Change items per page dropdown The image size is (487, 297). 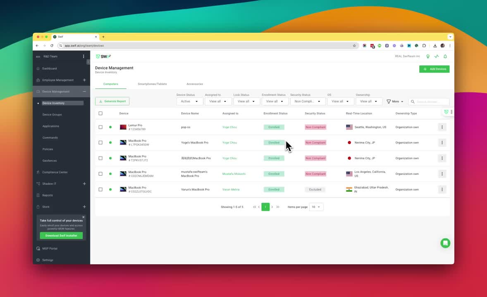316,207
